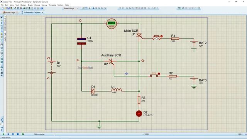Click the BAT2 battery label
Screen dimensions: 247x139
coord(203,43)
